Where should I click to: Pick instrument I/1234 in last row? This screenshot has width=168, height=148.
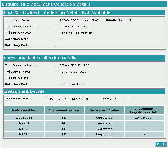pos(24,134)
